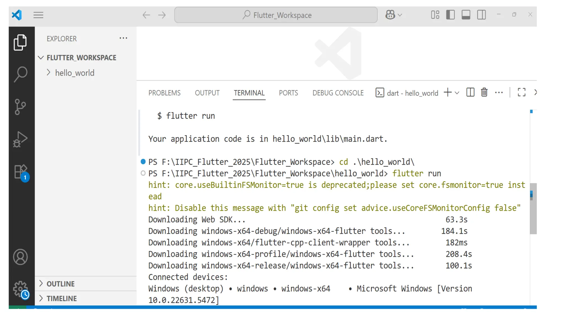
Task: Open the Copilot chat icon
Action: tap(390, 15)
